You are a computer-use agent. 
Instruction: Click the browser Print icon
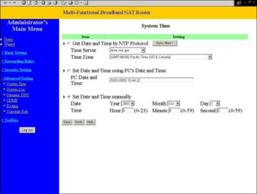71,3
